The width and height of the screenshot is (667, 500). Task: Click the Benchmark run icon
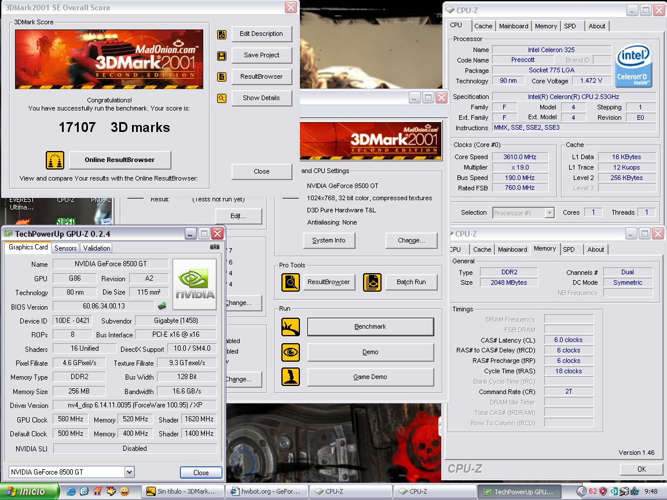(291, 327)
